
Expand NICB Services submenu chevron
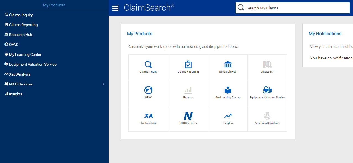point(104,84)
